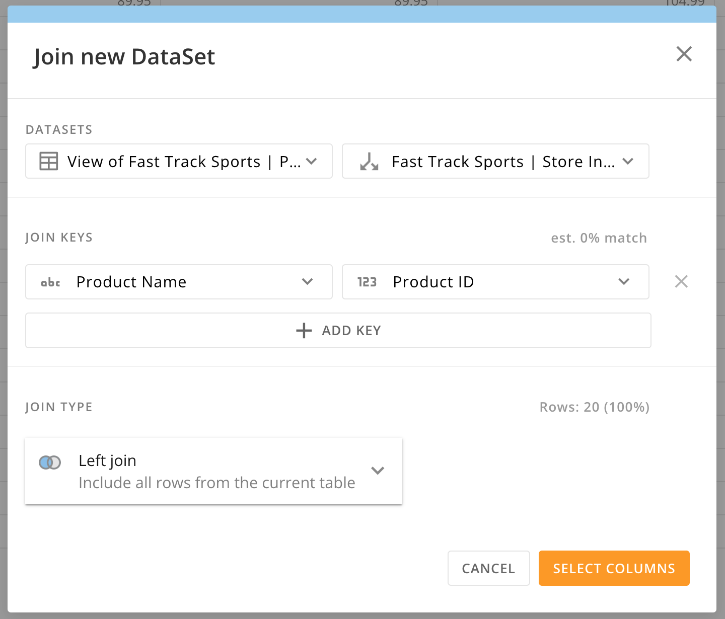Add another join key with Add Key
This screenshot has height=619, width=725.
click(x=338, y=331)
